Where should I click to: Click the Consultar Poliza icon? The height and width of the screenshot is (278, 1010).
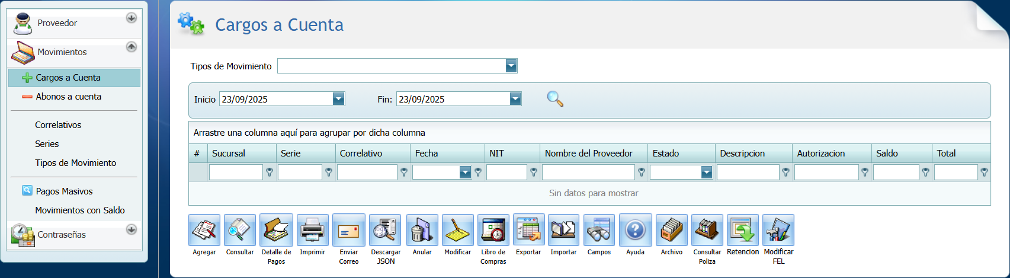(707, 230)
